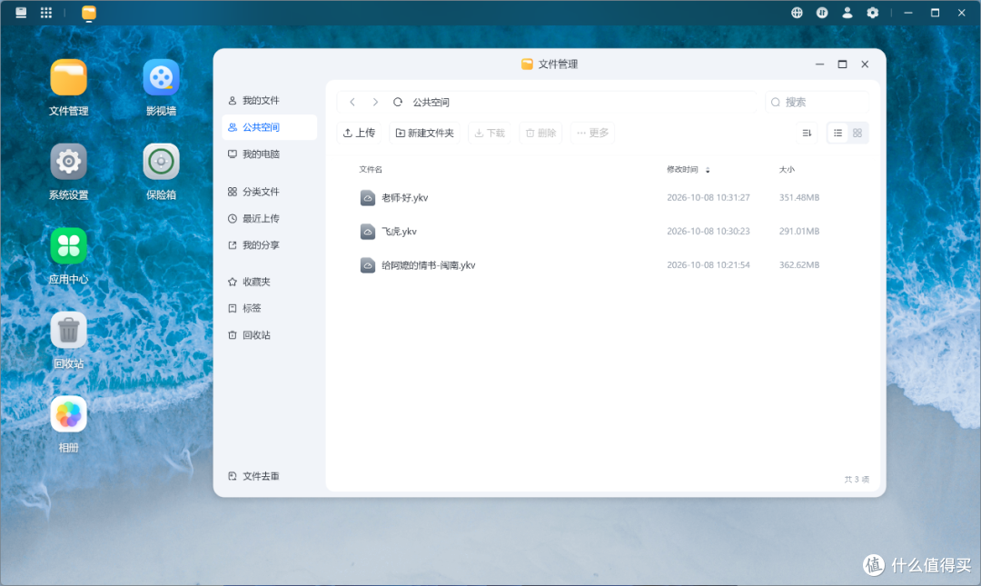This screenshot has height=586, width=981.
Task: Open the 相册 desktop app
Action: coord(69,414)
